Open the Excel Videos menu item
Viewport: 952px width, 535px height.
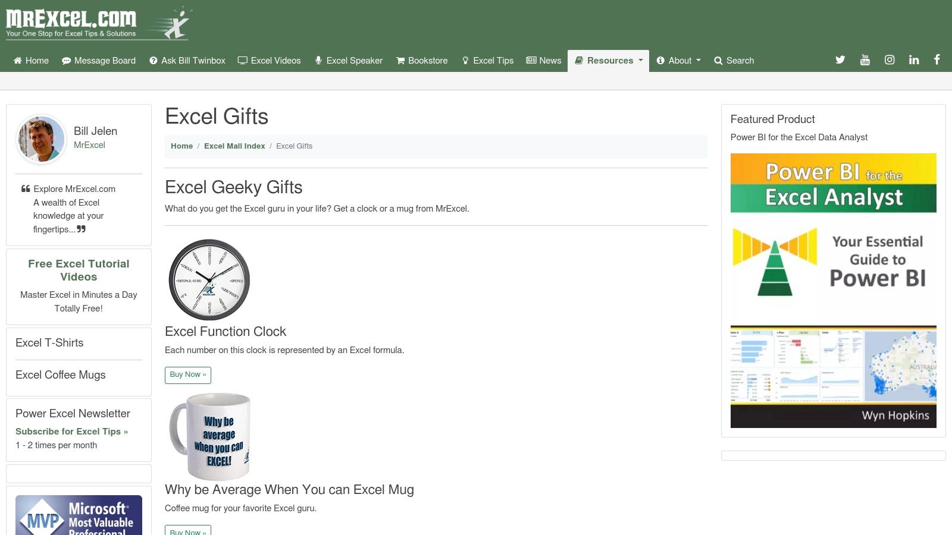click(269, 61)
